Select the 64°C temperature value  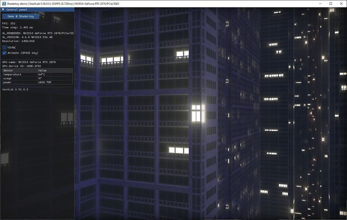pyautogui.click(x=42, y=74)
